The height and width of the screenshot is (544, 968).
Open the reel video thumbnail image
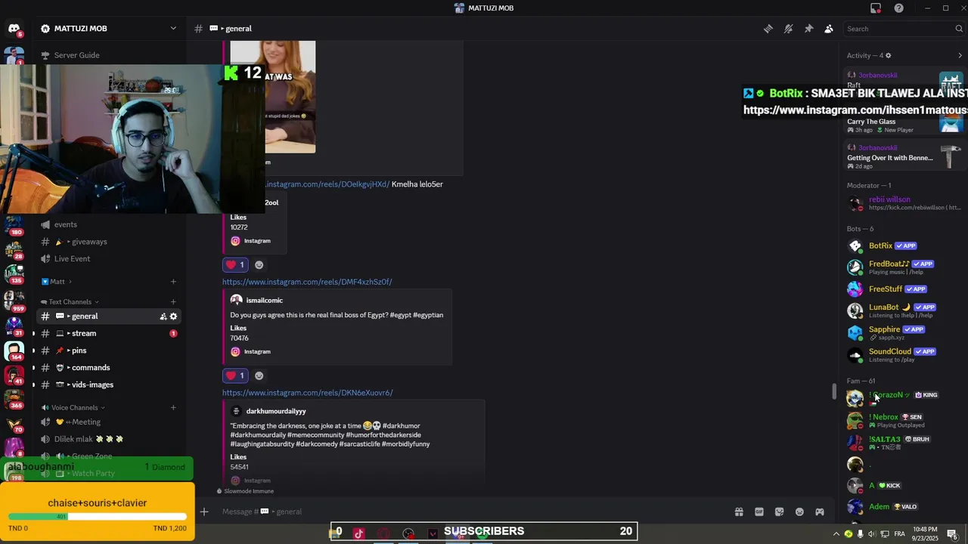coord(273,97)
